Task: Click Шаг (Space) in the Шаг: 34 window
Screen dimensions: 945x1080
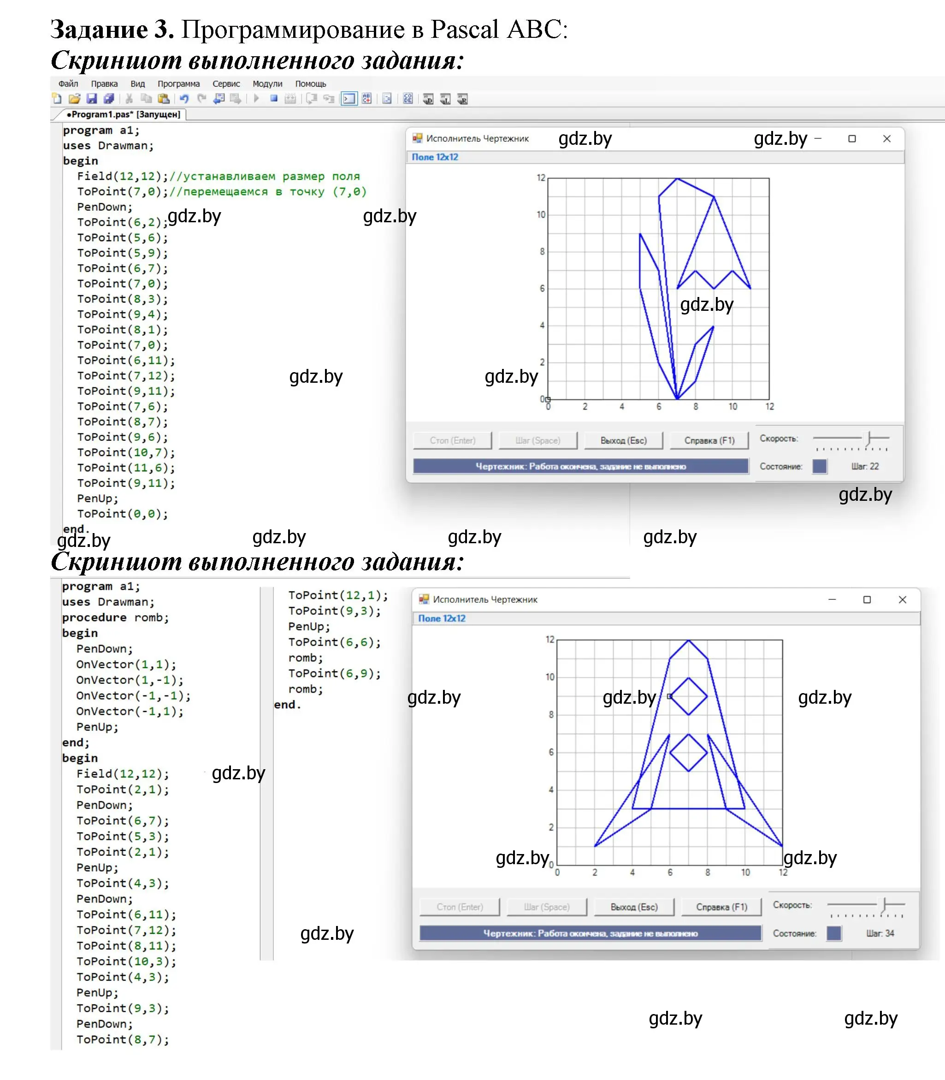Action: pos(547,907)
